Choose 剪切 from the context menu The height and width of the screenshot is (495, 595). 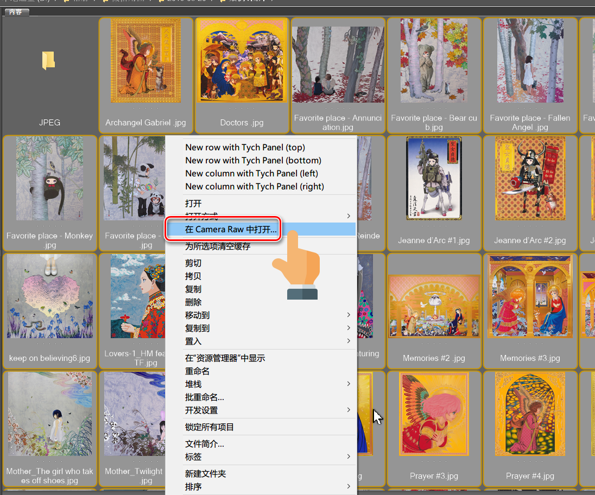(x=193, y=263)
